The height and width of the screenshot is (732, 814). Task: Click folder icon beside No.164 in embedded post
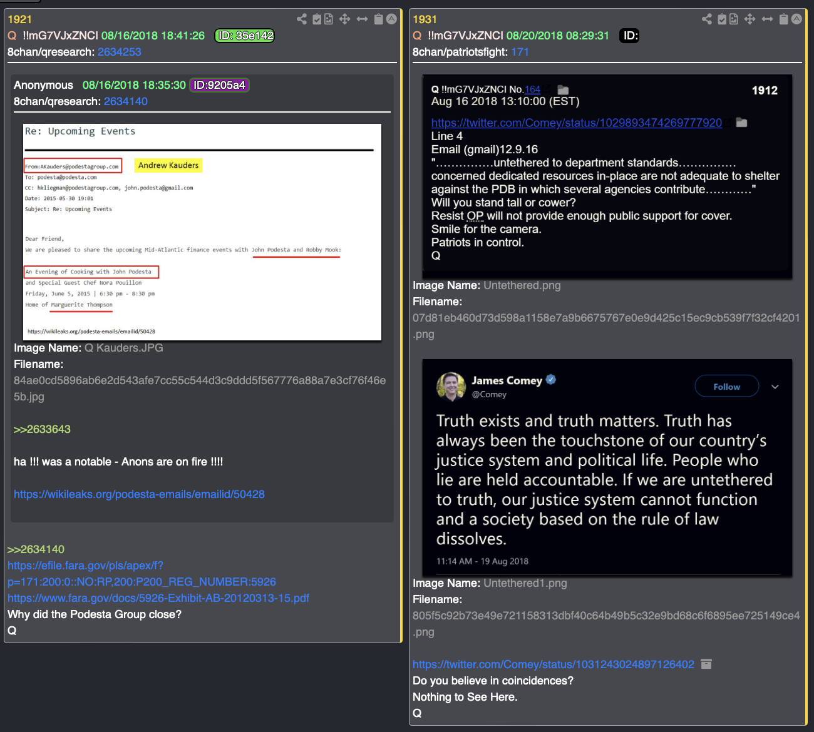[x=563, y=89]
